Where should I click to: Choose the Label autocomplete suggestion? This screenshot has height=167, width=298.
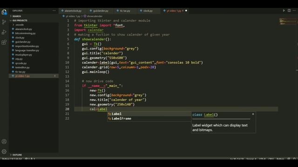click(149, 114)
